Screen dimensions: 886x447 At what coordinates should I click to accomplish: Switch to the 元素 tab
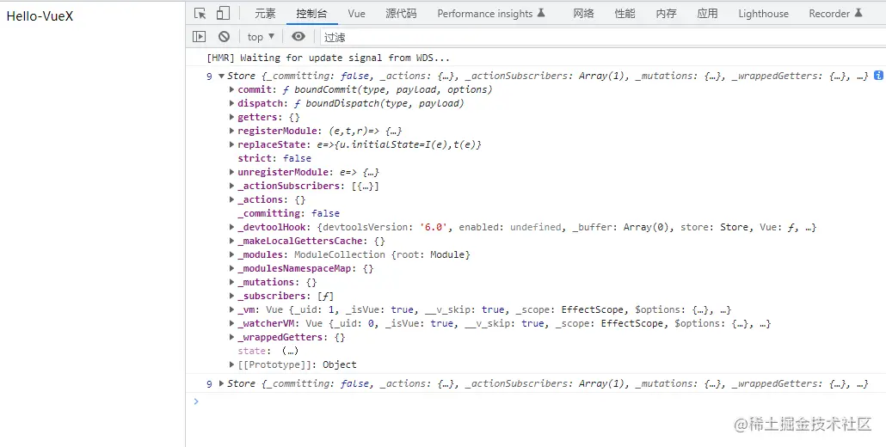pos(265,14)
